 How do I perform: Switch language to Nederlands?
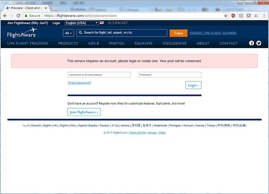160,125
